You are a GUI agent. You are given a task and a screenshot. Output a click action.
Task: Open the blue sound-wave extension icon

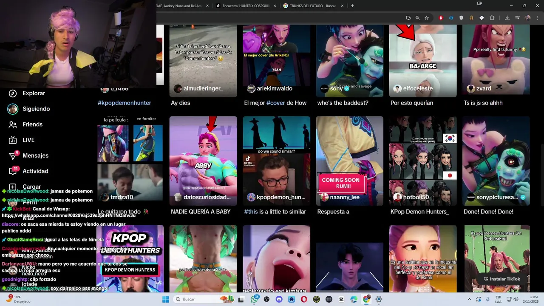point(451,18)
